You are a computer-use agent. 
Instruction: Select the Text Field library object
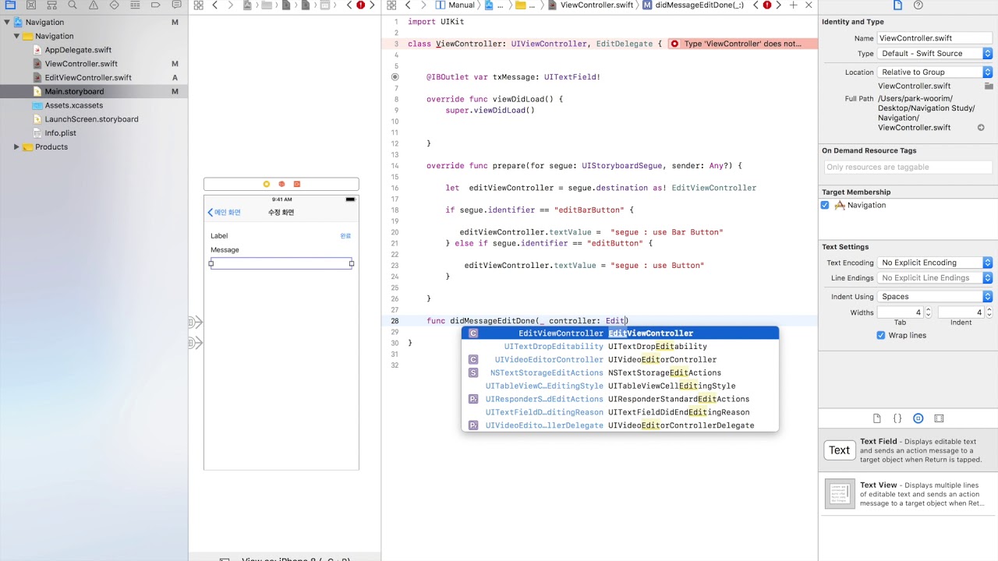coord(908,450)
